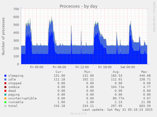Click the 'Processes - by day' title
The width and height of the screenshot is (157, 117).
coord(79,6)
